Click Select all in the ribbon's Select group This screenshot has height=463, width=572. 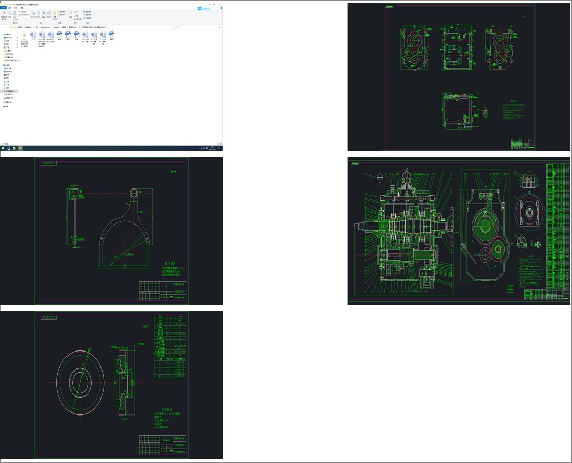point(88,12)
